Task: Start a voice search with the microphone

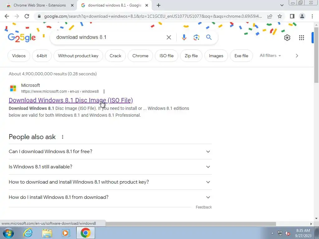Action: point(184,37)
